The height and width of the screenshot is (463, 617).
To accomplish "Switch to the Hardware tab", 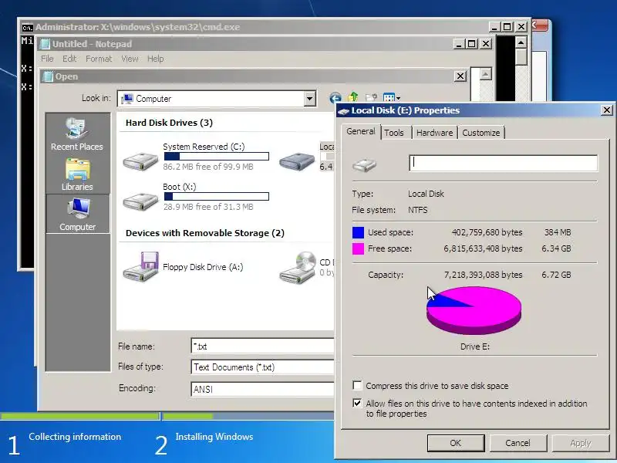I will tap(434, 133).
